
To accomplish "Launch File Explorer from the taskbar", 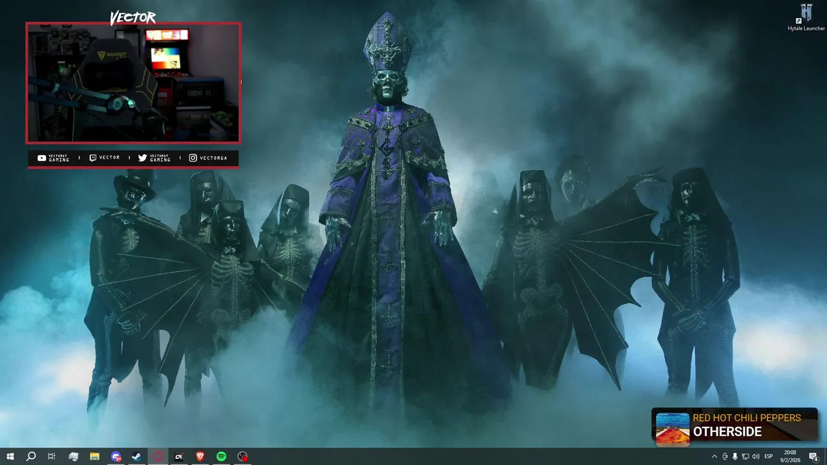I will pyautogui.click(x=94, y=457).
